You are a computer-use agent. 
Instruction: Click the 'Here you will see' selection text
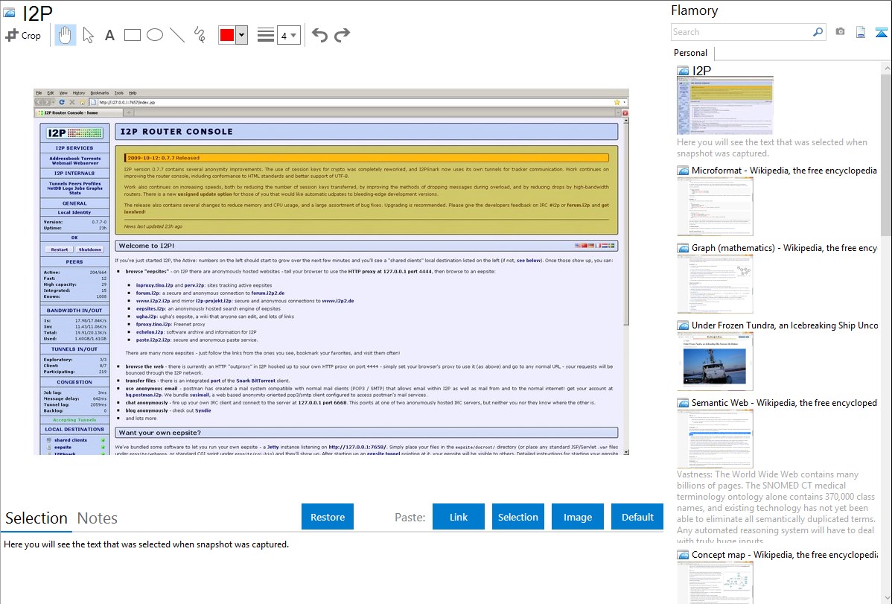click(146, 544)
